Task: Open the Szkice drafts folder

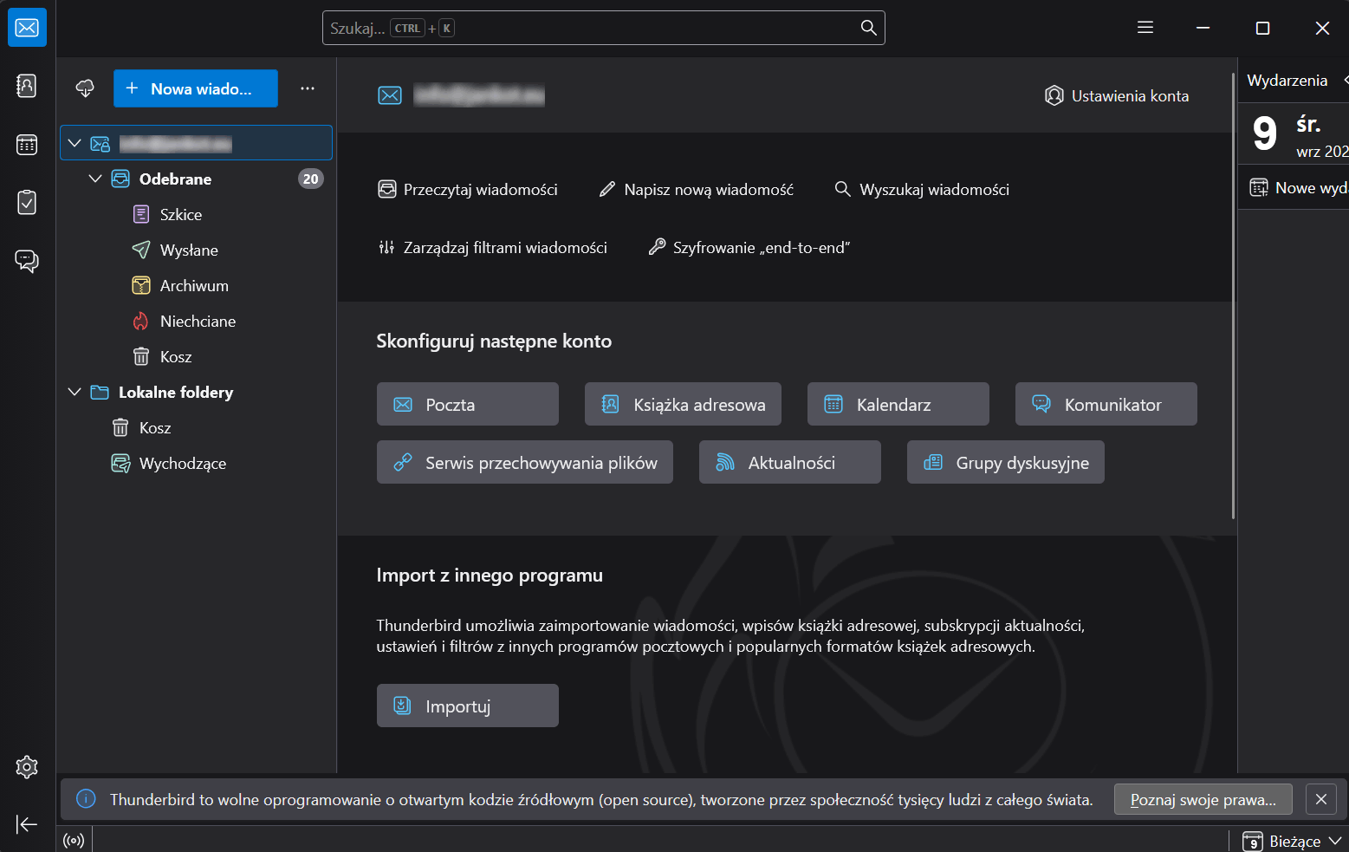Action: (x=197, y=214)
